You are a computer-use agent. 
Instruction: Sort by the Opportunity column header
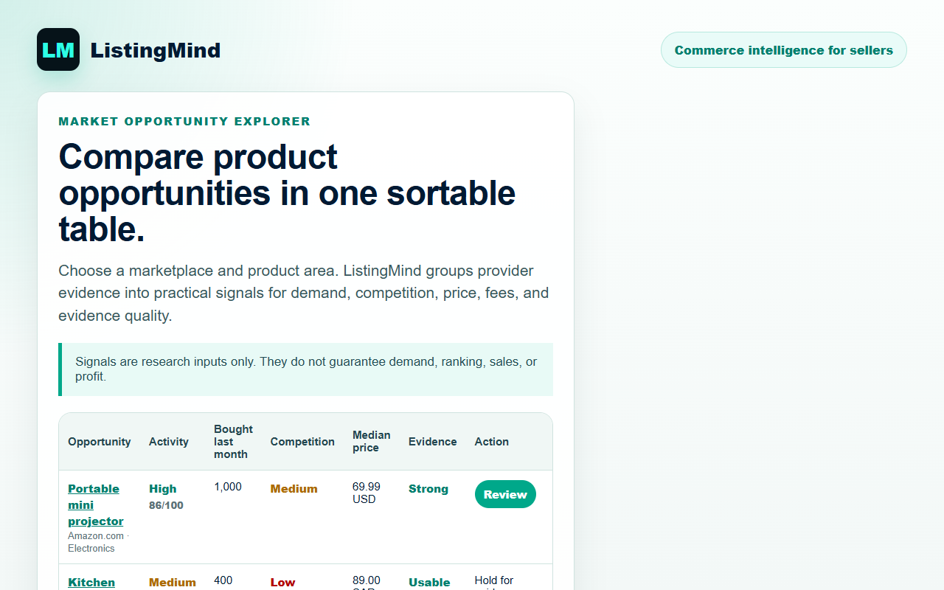coord(100,442)
